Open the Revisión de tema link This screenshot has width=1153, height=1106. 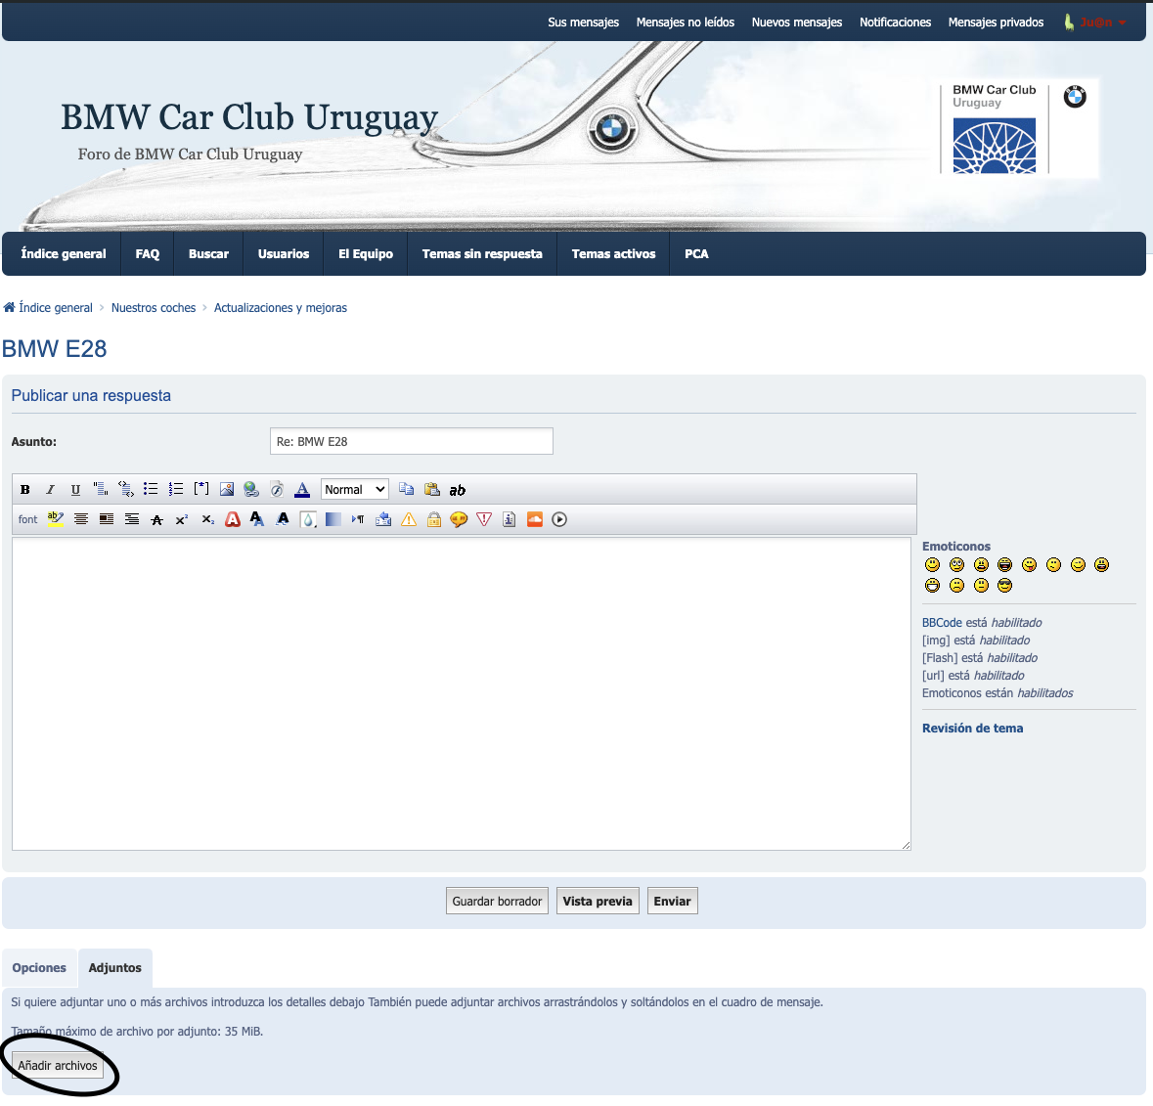click(972, 728)
